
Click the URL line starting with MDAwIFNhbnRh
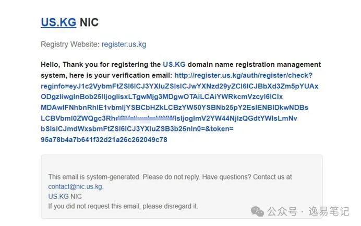174,108
